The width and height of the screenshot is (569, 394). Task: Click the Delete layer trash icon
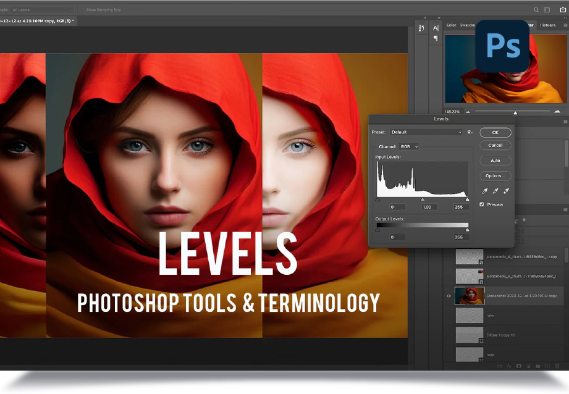(557, 366)
